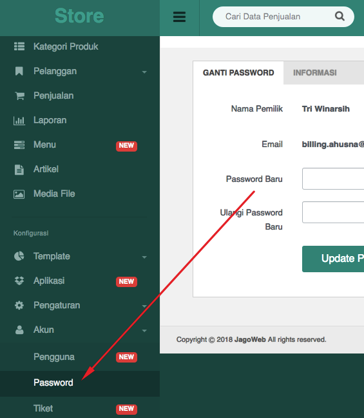Click the Media File image icon
This screenshot has height=418, width=364.
click(19, 194)
